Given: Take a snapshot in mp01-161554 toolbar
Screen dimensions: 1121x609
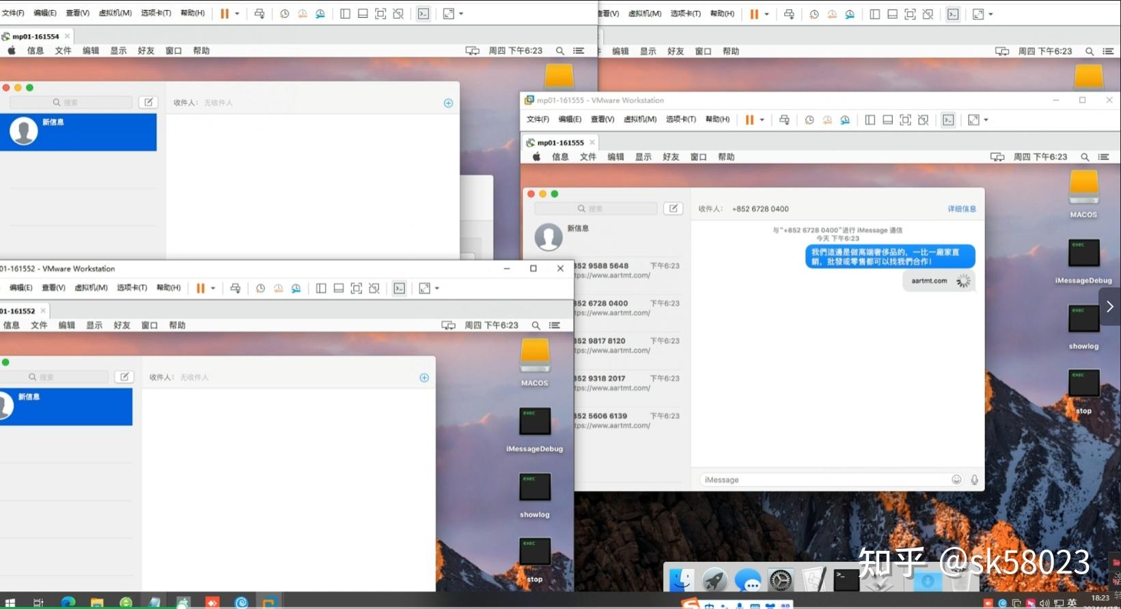Looking at the screenshot, I should coord(285,14).
